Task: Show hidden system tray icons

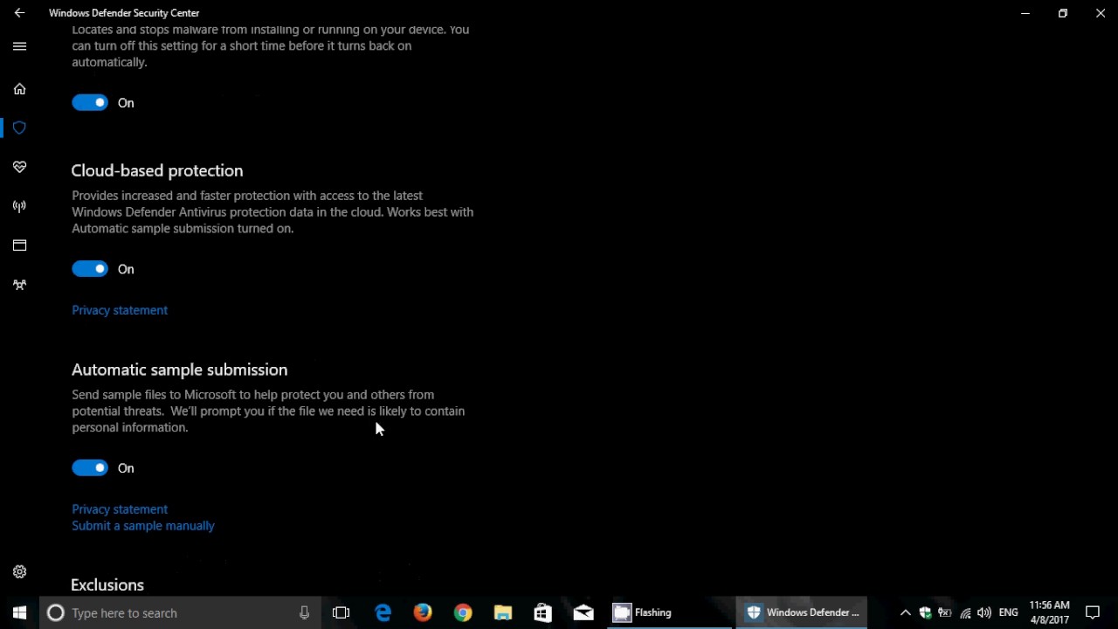Action: 905,612
